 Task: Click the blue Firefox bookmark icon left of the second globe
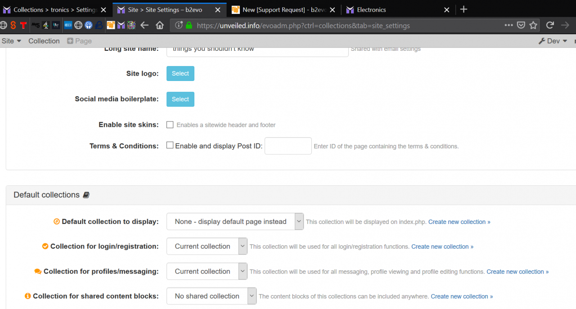68,25
